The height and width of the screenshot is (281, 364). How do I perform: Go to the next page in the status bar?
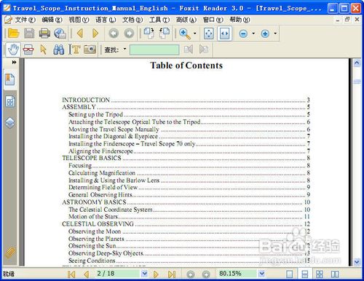pos(156,274)
